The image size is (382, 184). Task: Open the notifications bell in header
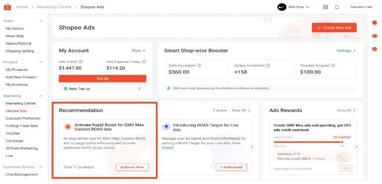pyautogui.click(x=337, y=7)
